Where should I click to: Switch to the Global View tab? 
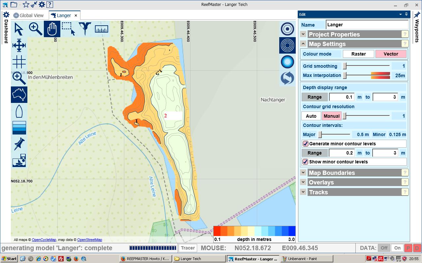(29, 15)
